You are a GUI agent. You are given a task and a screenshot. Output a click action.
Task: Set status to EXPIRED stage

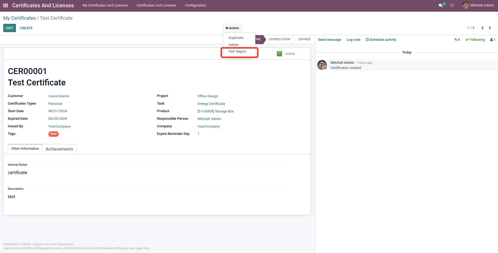point(305,39)
